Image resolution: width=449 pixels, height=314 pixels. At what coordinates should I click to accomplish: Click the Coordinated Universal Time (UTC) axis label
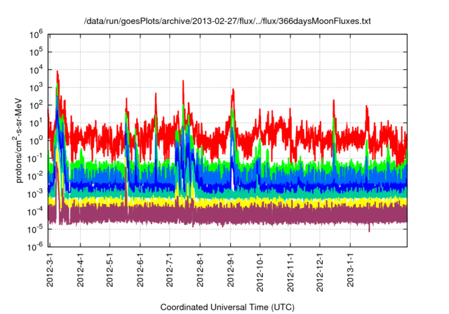[227, 307]
